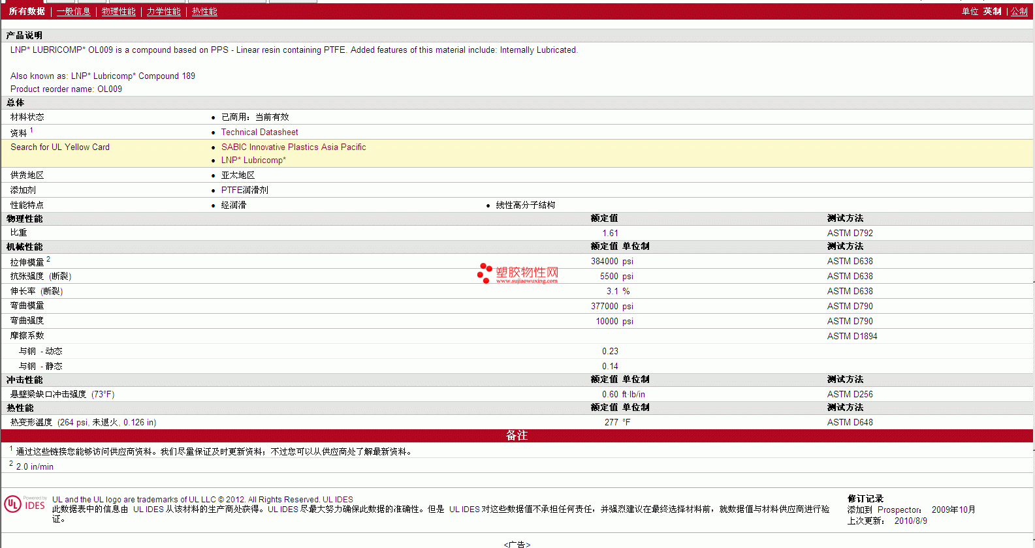1035x548 pixels.
Task: Select 力学性能 in the top navigation bar
Action: [x=164, y=12]
